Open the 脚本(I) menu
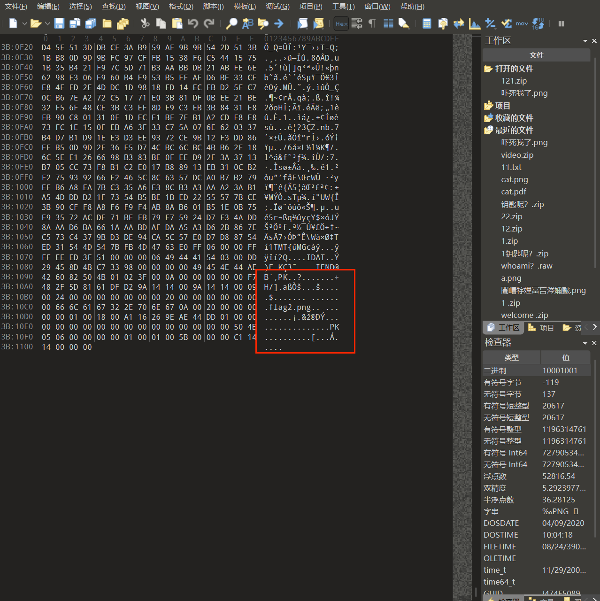600x601 pixels. [213, 7]
